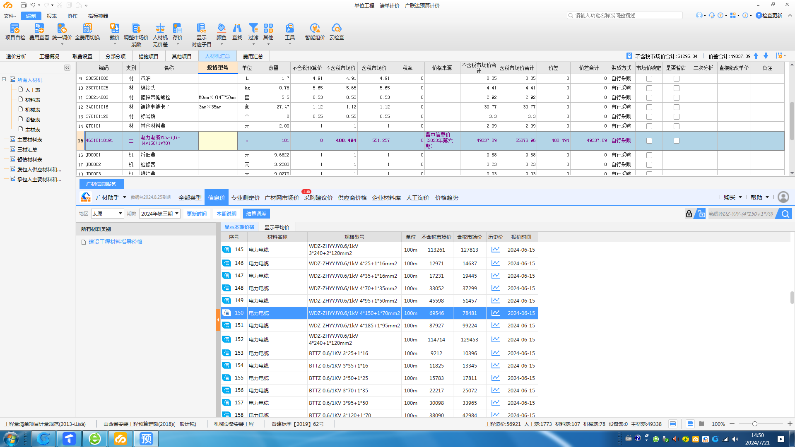Select 主要材料表 in tree
795x447 pixels.
click(x=30, y=139)
